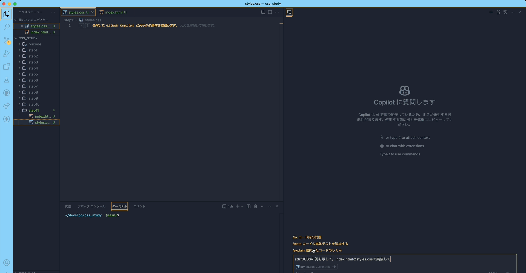This screenshot has height=273, width=526.
Task: Open the editor's more actions menu
Action: tap(277, 12)
